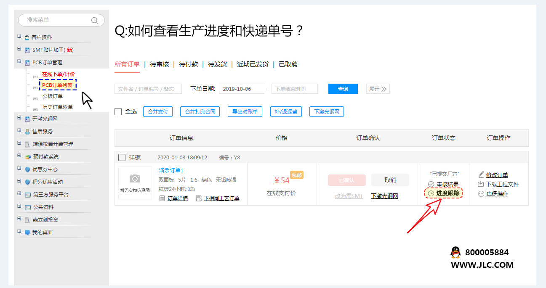Click the checkmark icon beside 审核结果

coord(431,184)
